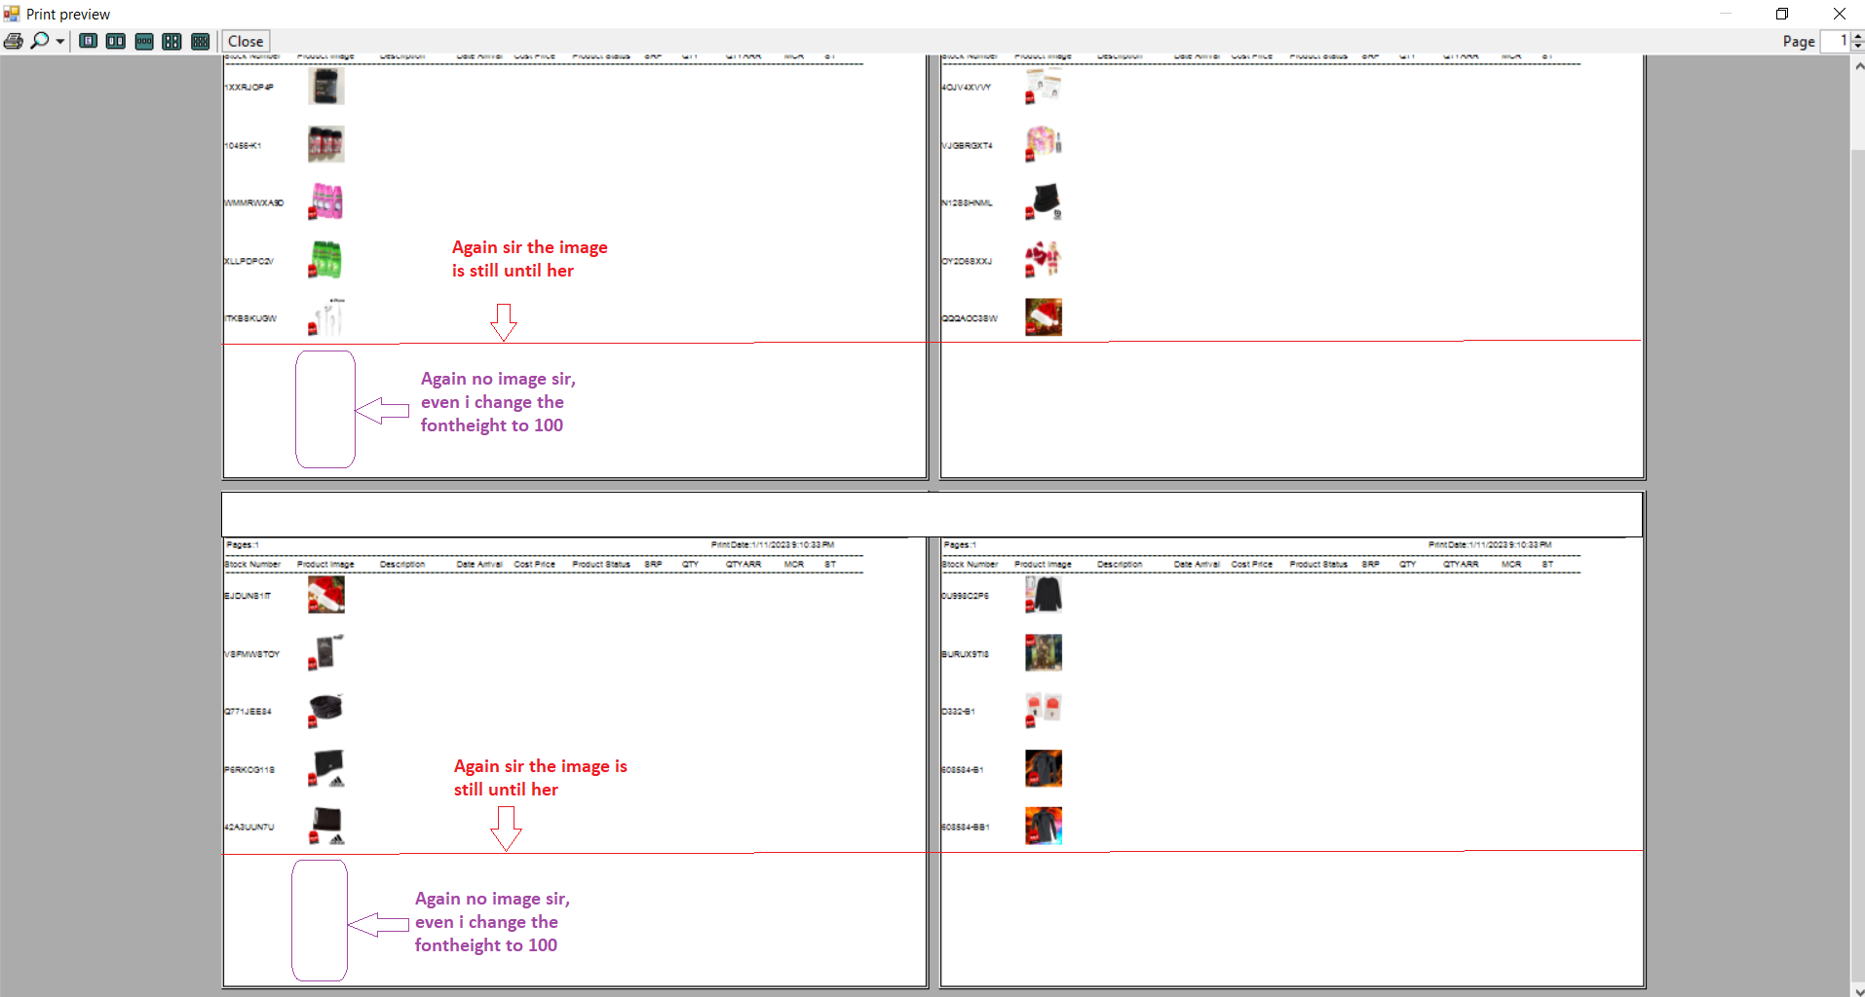1865x997 pixels.
Task: Click the vertical scrollbar down arrow
Action: point(1857,989)
